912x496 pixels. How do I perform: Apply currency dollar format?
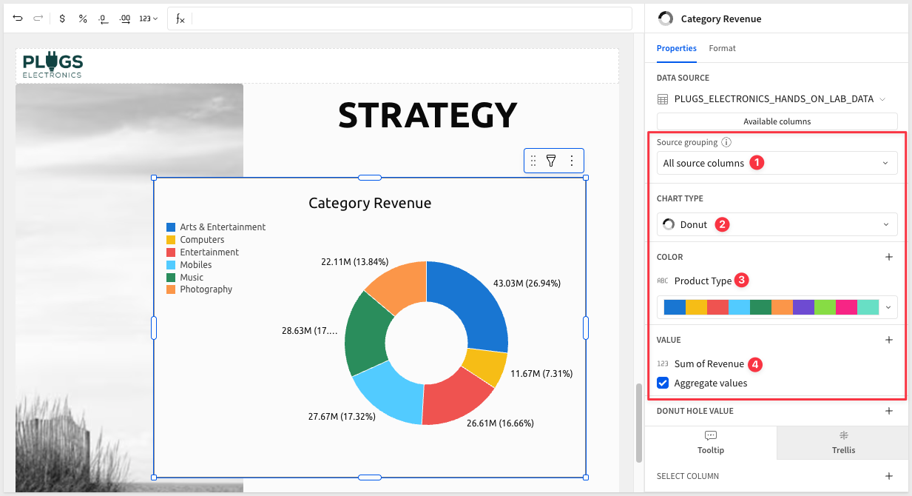pyautogui.click(x=62, y=19)
